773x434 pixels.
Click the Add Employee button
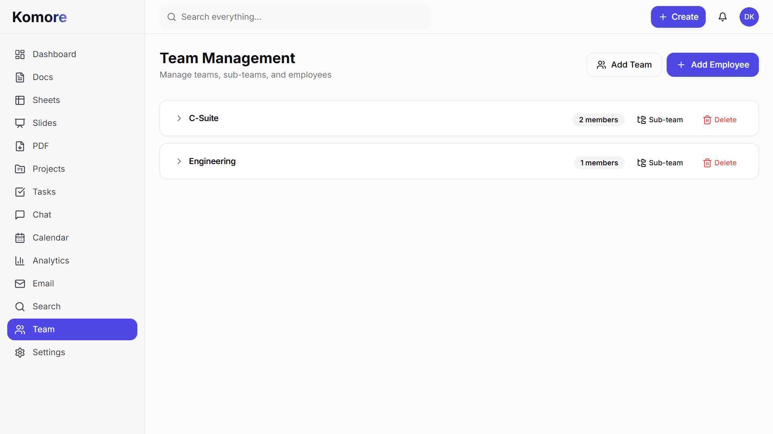(x=712, y=64)
